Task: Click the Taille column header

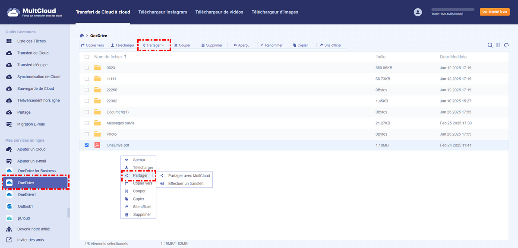Action: (380, 57)
